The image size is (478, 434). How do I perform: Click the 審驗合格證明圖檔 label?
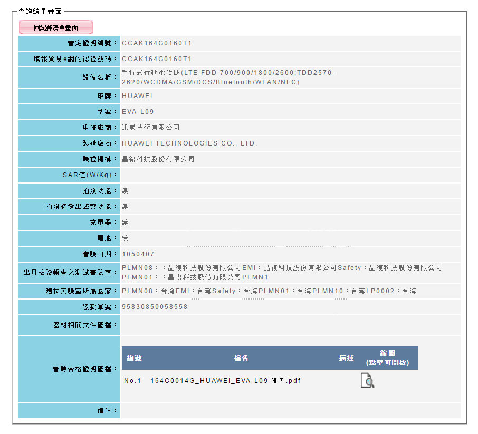[x=85, y=369]
